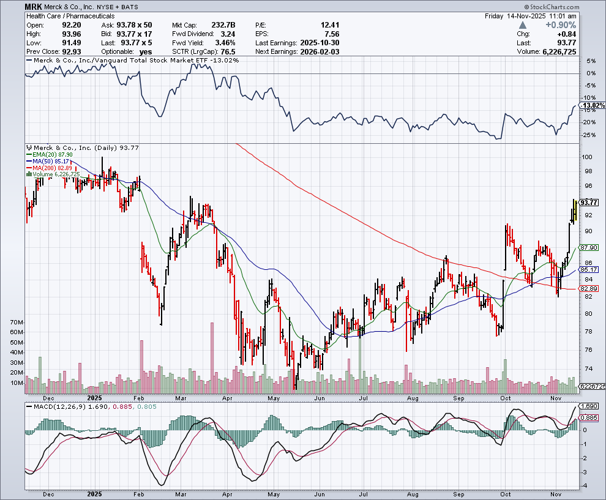
Task: Click the 87.90 EMA value tag
Action: 588,247
